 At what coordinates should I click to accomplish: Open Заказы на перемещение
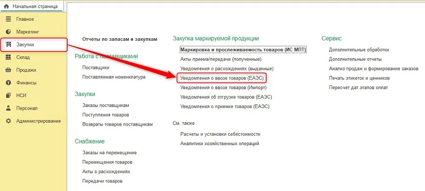tap(110, 153)
